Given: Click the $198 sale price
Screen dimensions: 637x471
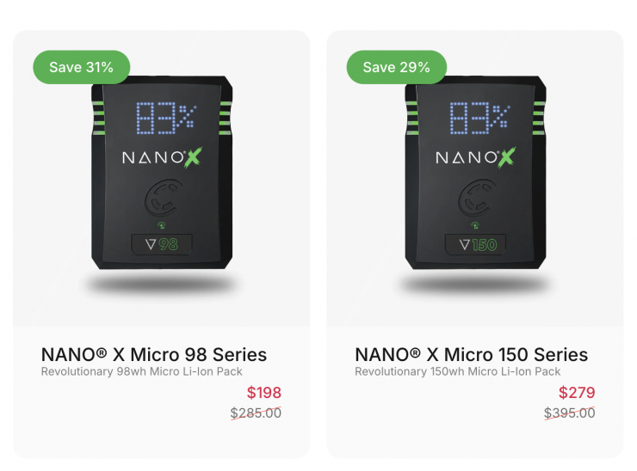Looking at the screenshot, I should 263,394.
